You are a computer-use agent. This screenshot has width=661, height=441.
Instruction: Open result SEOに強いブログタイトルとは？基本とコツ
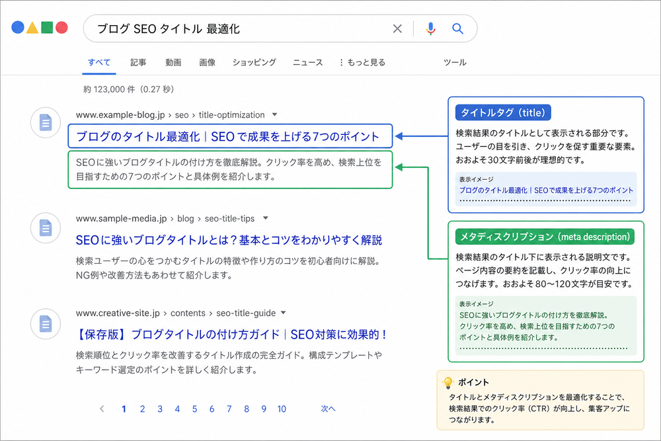(x=229, y=240)
